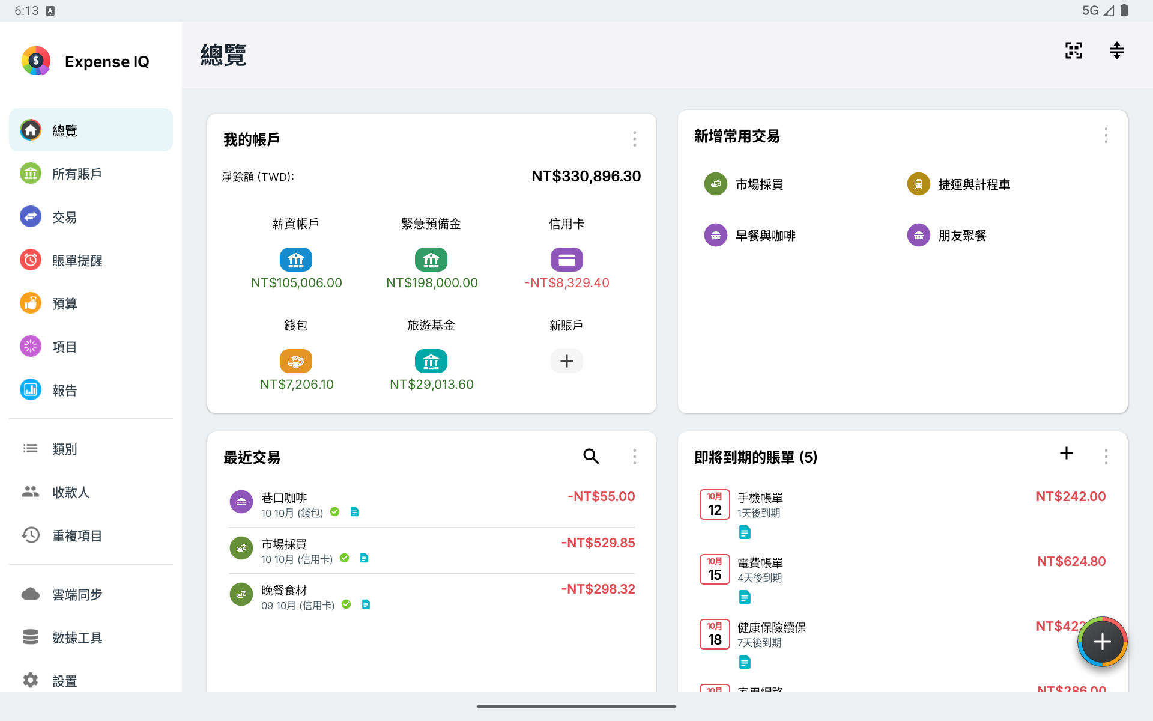Open the 市場採買 recent transaction of 10 10月

point(432,550)
